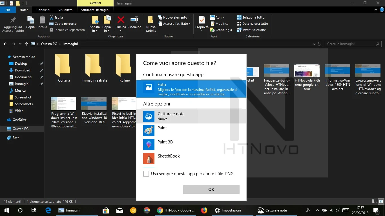Select HTNovo-dark-theme-google-chrome thumbnail
385x216 pixels.
click(307, 70)
